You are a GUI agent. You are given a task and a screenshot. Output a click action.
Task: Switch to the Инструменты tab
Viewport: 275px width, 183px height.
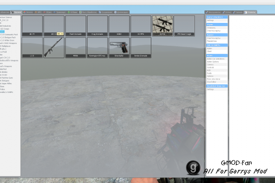[x=213, y=12]
